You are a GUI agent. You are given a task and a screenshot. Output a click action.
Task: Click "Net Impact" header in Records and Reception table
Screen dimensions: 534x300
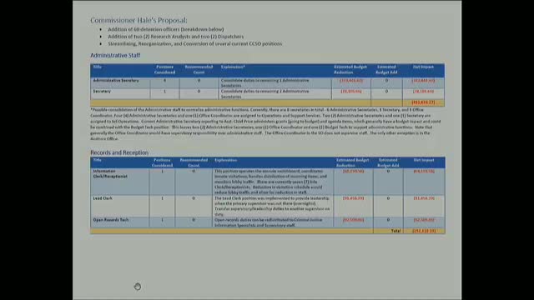tap(424, 160)
